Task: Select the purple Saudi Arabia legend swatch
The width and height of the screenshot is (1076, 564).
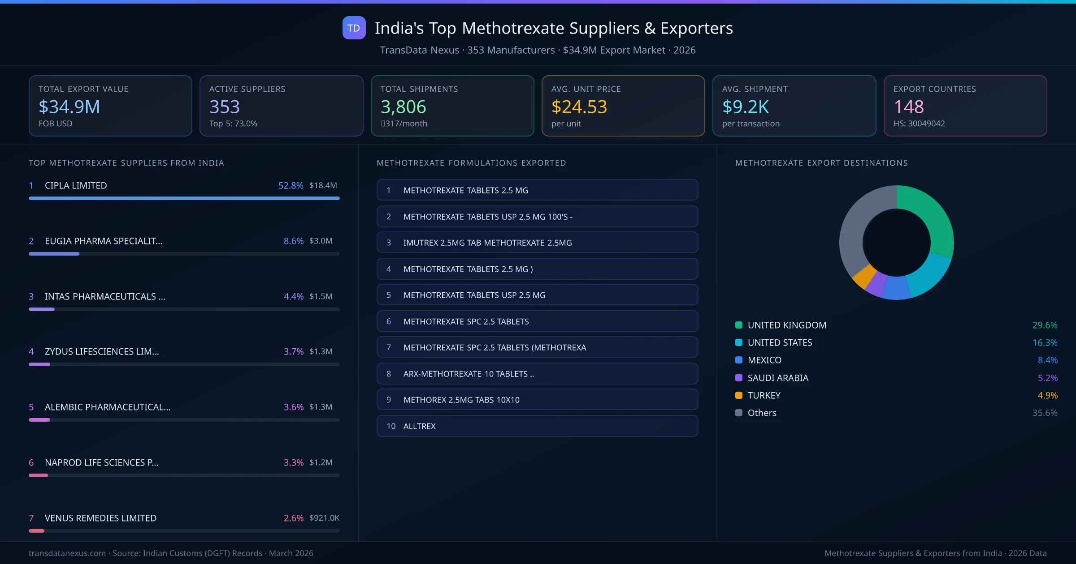Action: (738, 378)
